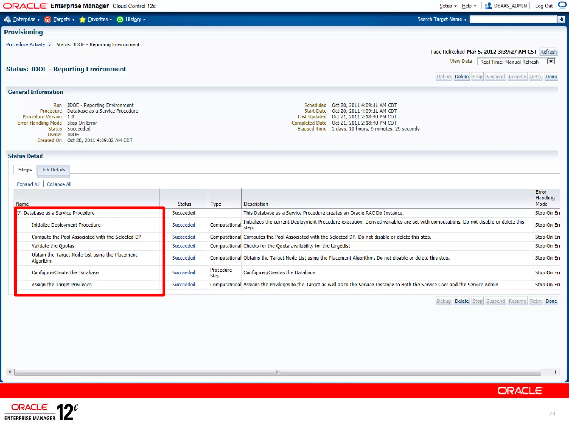569x426 pixels.
Task: Click the DBAAS_ADMIN user icon
Action: click(x=488, y=6)
